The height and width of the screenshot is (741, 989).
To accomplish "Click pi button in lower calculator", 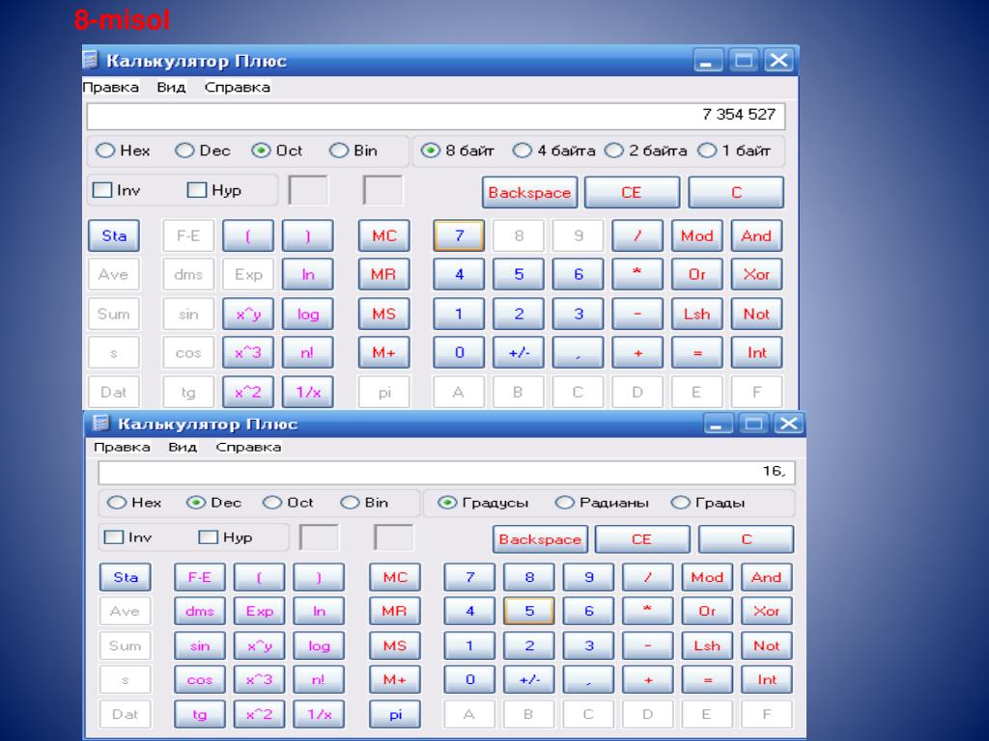I will [x=395, y=715].
